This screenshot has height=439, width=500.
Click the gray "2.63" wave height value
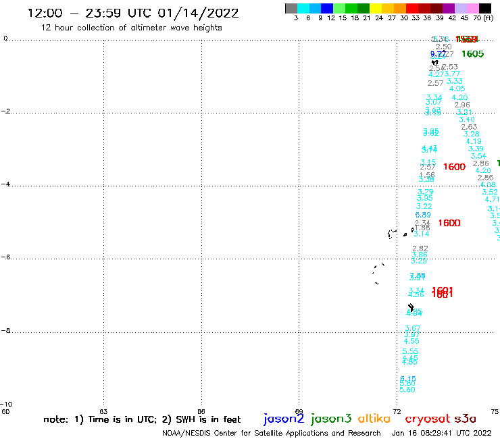tap(469, 127)
